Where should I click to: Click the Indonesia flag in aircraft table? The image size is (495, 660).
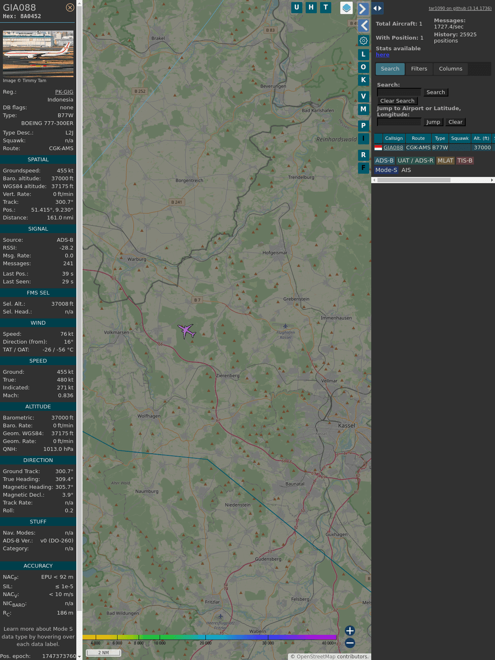[378, 147]
